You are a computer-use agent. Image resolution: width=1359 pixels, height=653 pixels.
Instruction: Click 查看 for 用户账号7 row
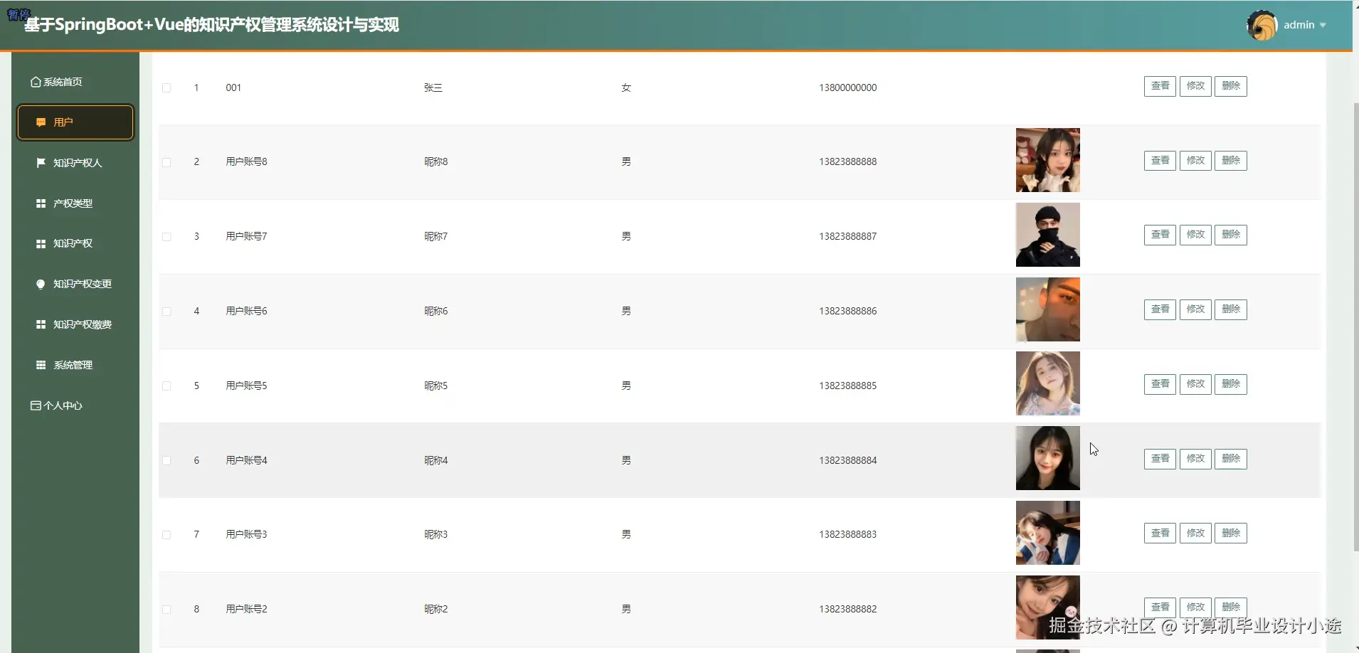coord(1160,235)
